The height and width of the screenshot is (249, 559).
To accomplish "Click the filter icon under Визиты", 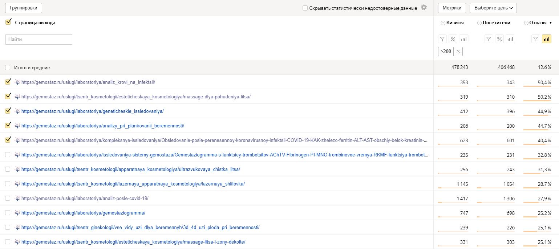I will (x=442, y=39).
